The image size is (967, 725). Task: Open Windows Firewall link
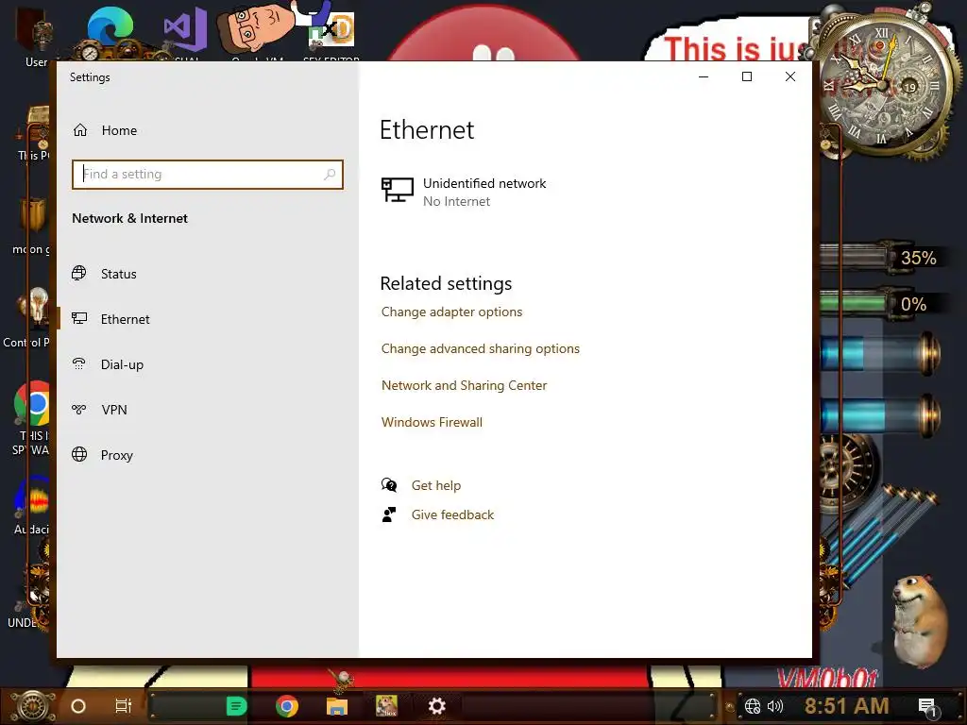coord(432,422)
